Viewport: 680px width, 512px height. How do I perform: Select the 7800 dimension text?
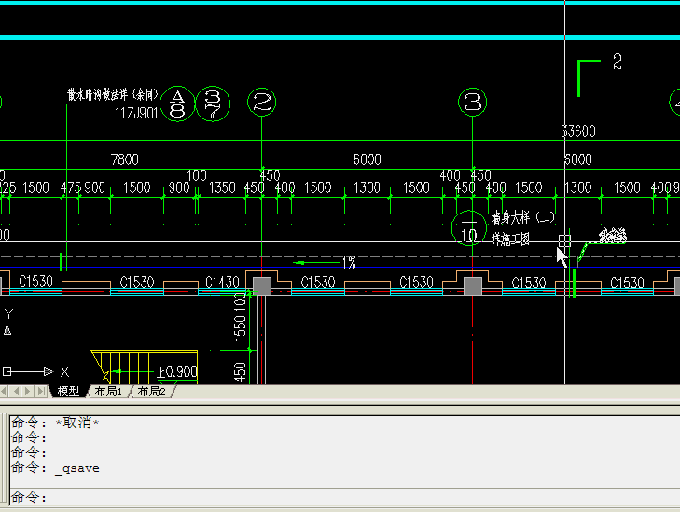point(124,159)
